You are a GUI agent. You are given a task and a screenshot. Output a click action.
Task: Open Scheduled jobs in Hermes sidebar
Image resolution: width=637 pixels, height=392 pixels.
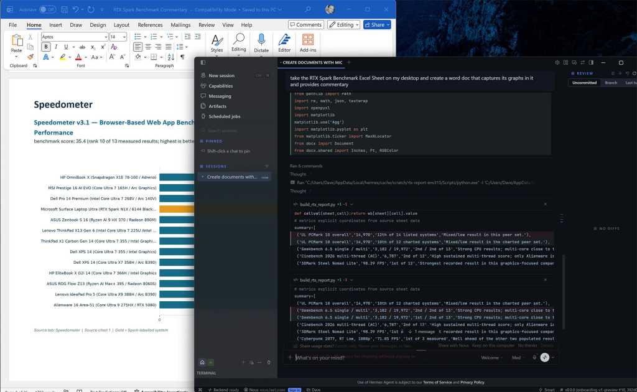point(224,116)
